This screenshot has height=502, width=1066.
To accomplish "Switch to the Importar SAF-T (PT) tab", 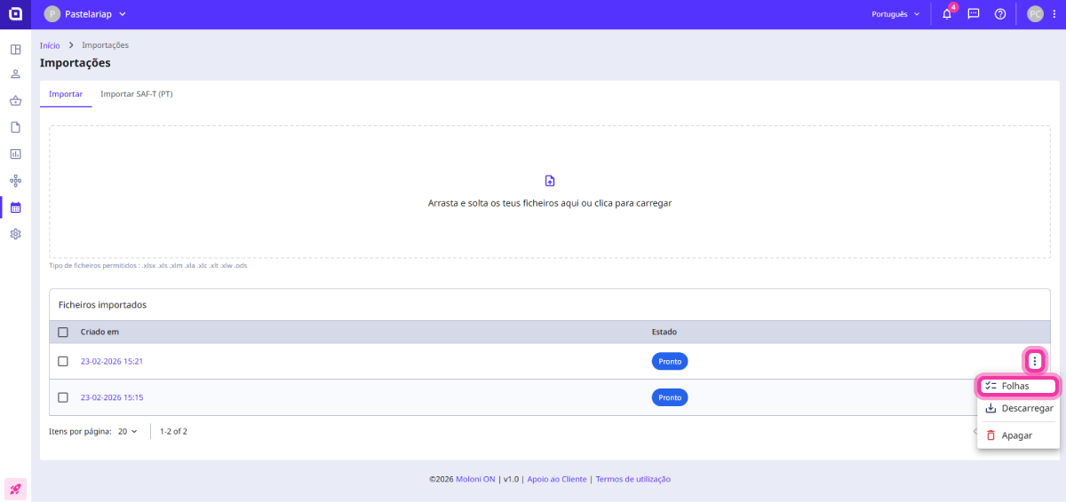I will [x=137, y=94].
